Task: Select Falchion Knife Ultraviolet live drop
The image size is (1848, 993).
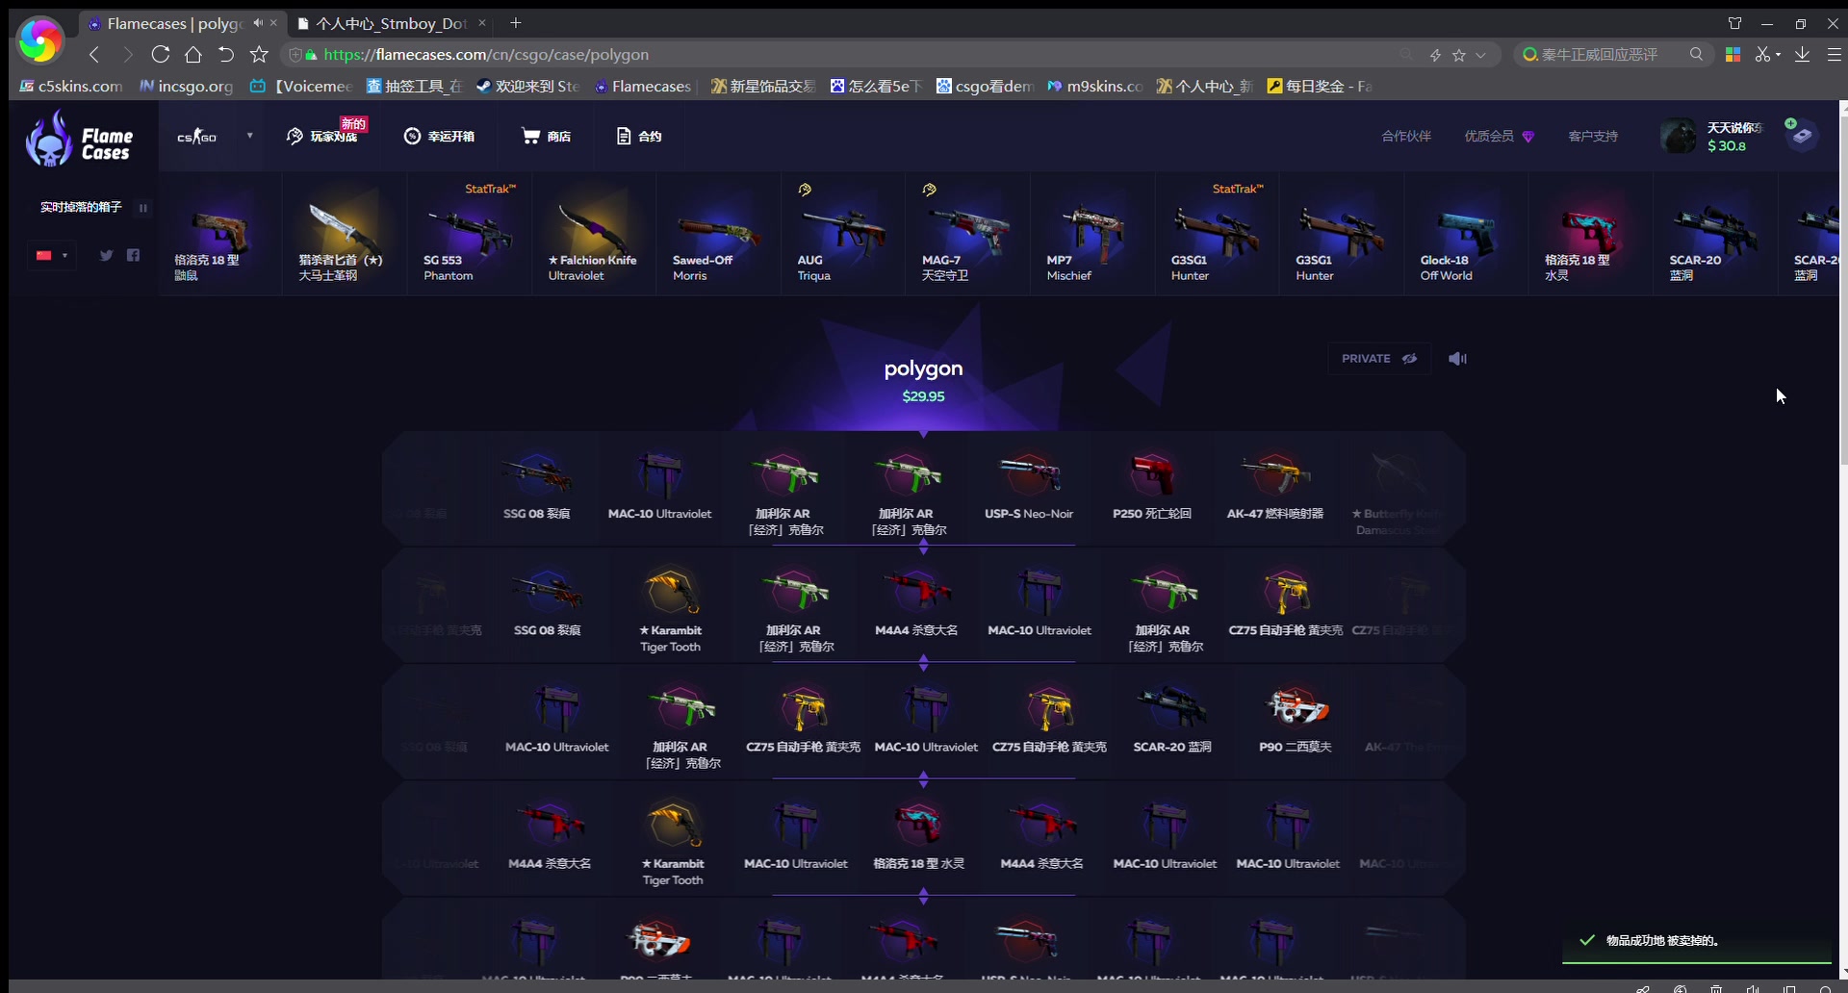Action: (594, 234)
